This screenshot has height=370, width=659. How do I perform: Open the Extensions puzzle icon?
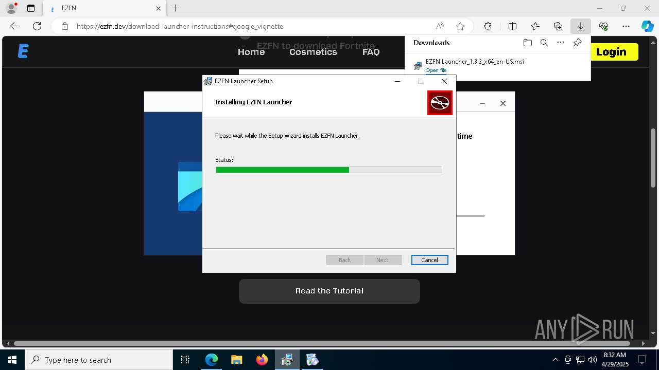coord(488,26)
